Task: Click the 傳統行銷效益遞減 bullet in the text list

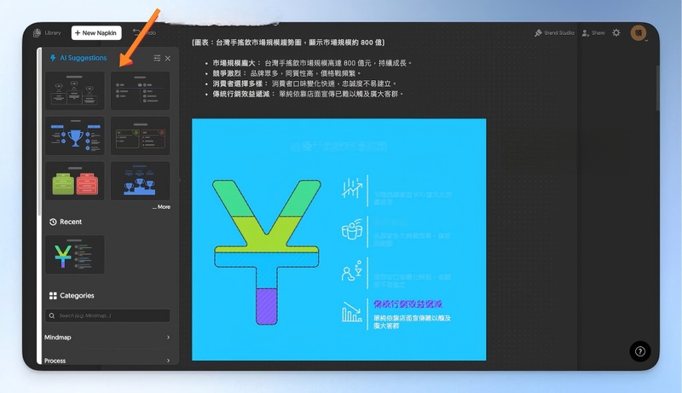Action: click(308, 94)
